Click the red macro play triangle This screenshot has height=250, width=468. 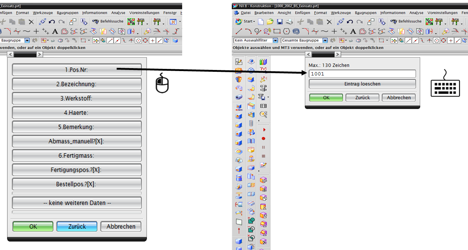pyautogui.click(x=264, y=130)
